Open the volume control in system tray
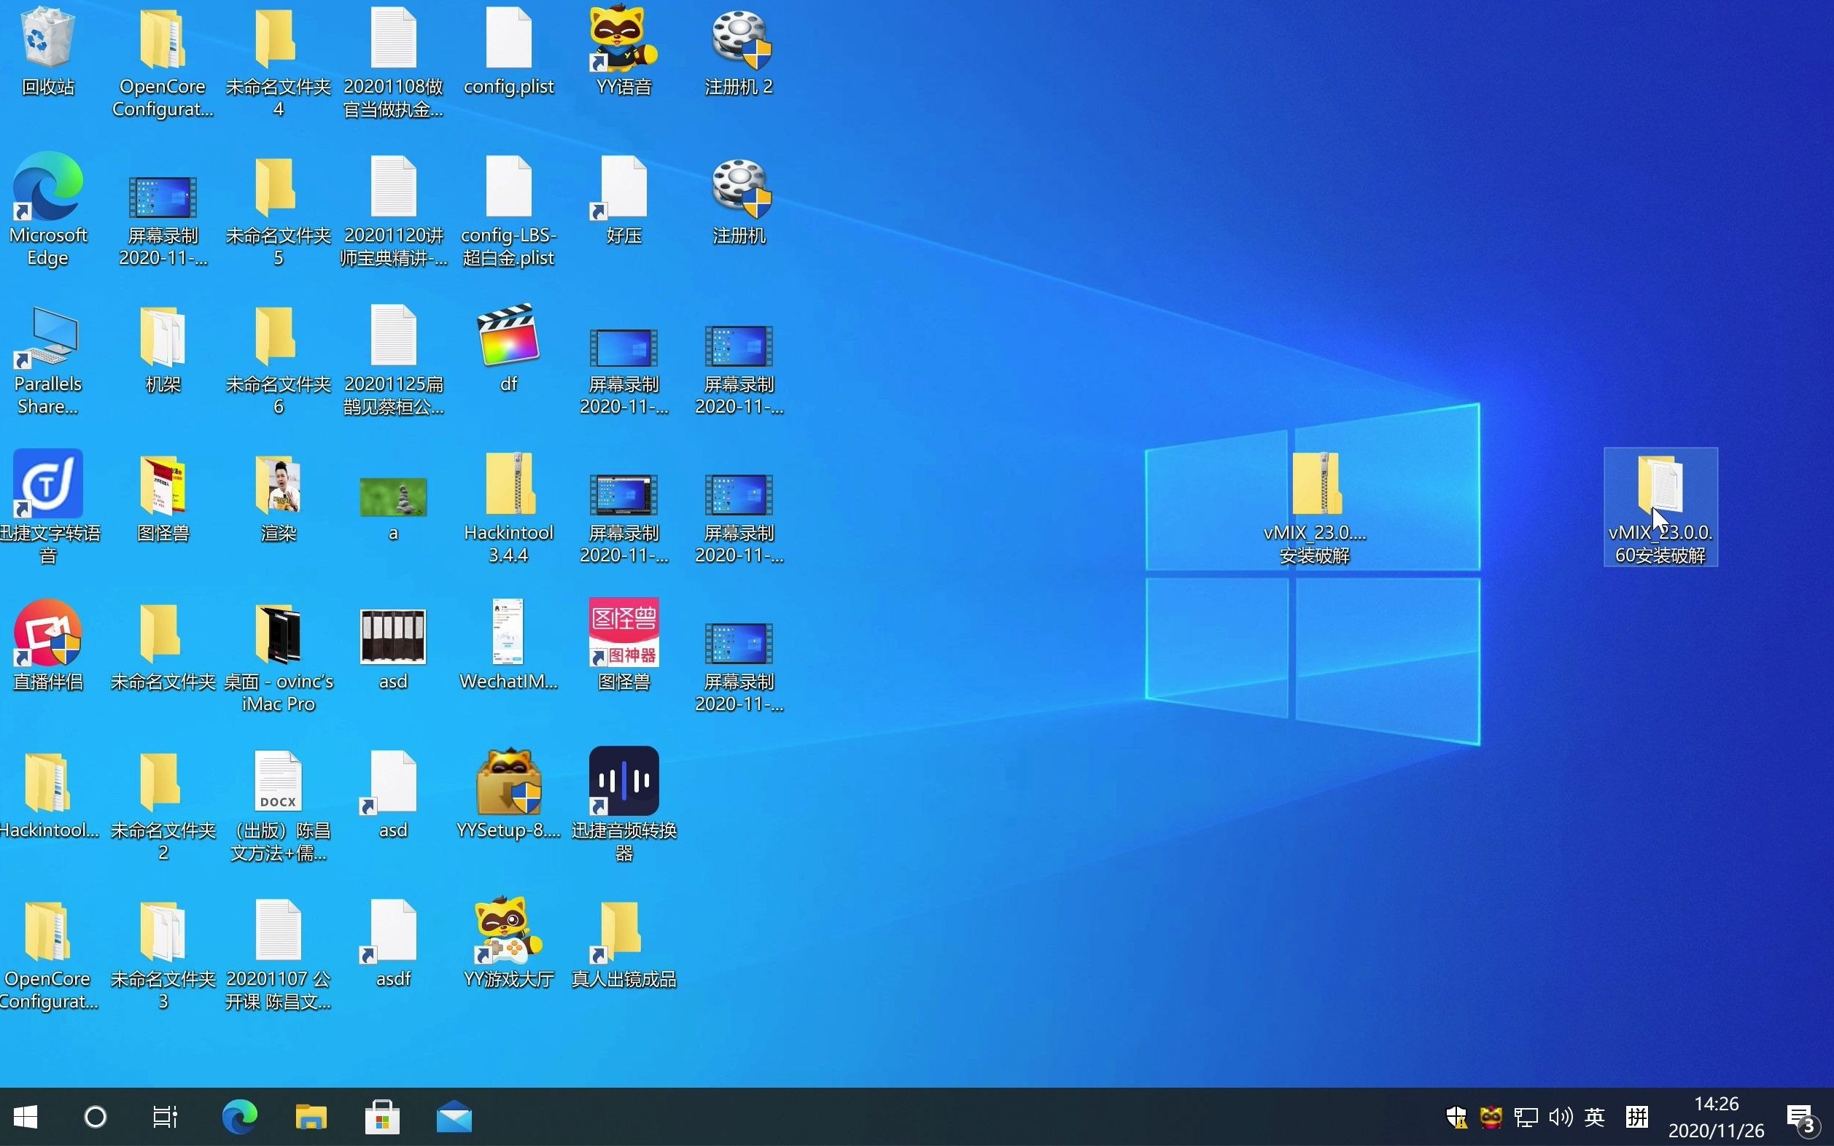The width and height of the screenshot is (1834, 1146). pyautogui.click(x=1561, y=1116)
